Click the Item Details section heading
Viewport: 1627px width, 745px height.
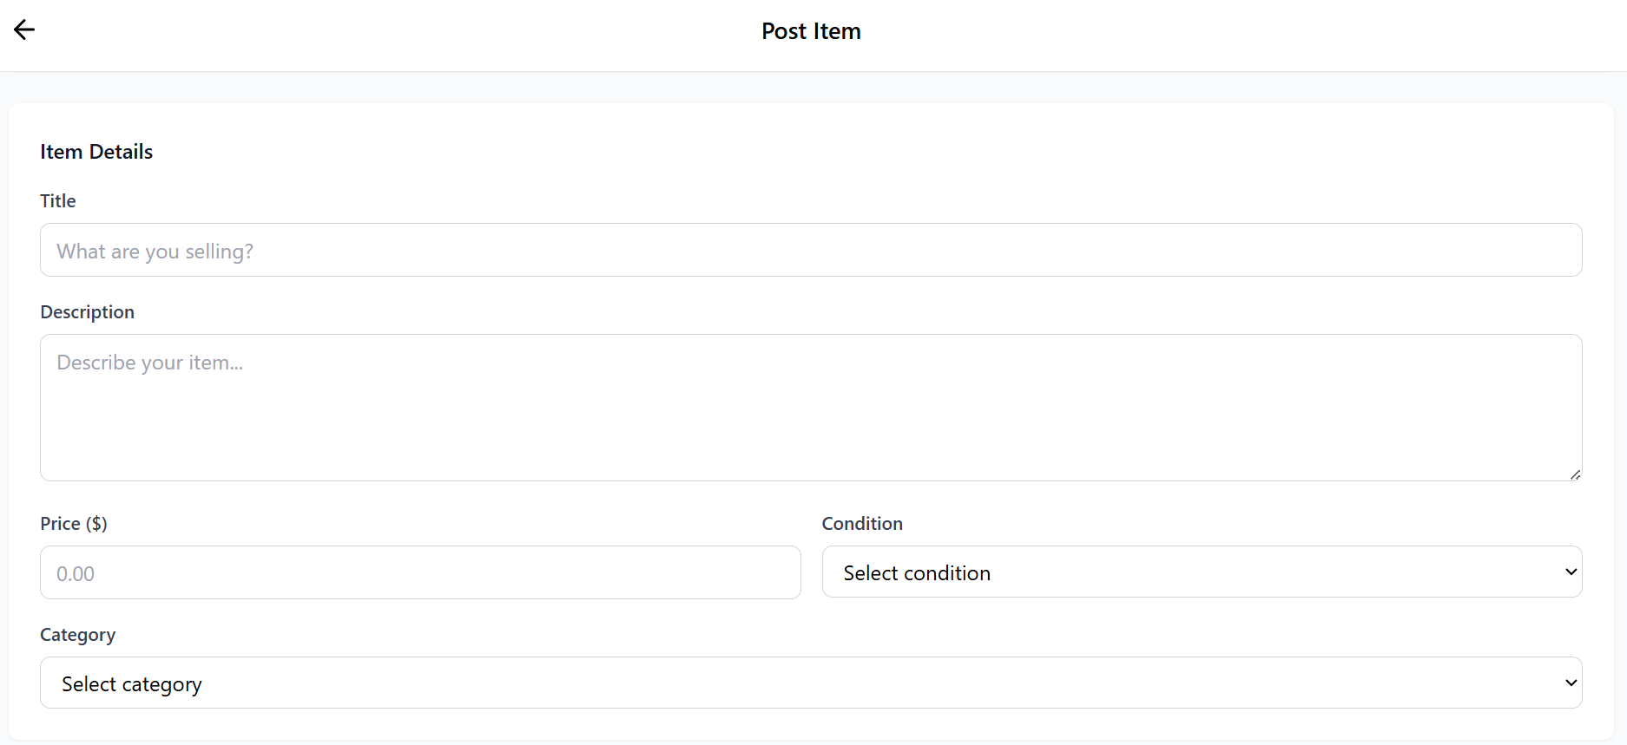click(x=96, y=152)
